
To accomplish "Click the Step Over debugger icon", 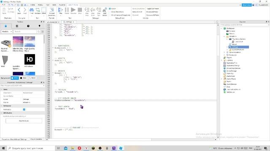I will tap(93, 10).
